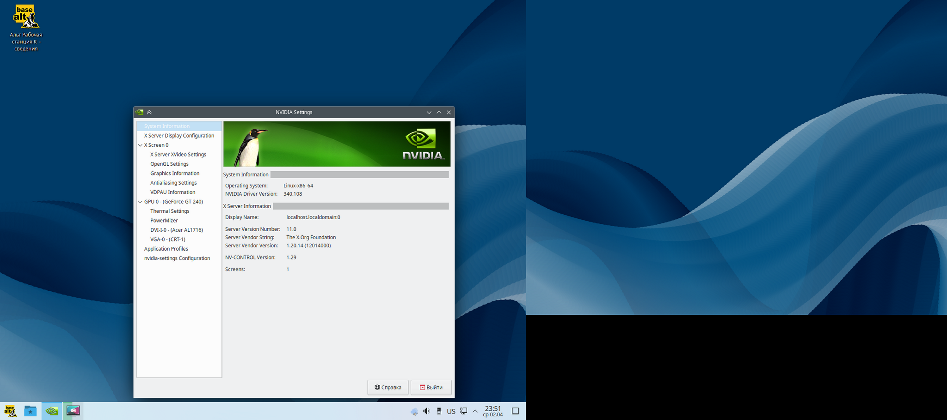Click the localhost.localdomain:0 display name

[x=313, y=217]
